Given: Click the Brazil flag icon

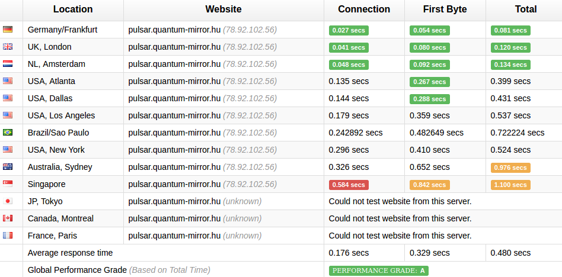Looking at the screenshot, I should pos(8,133).
